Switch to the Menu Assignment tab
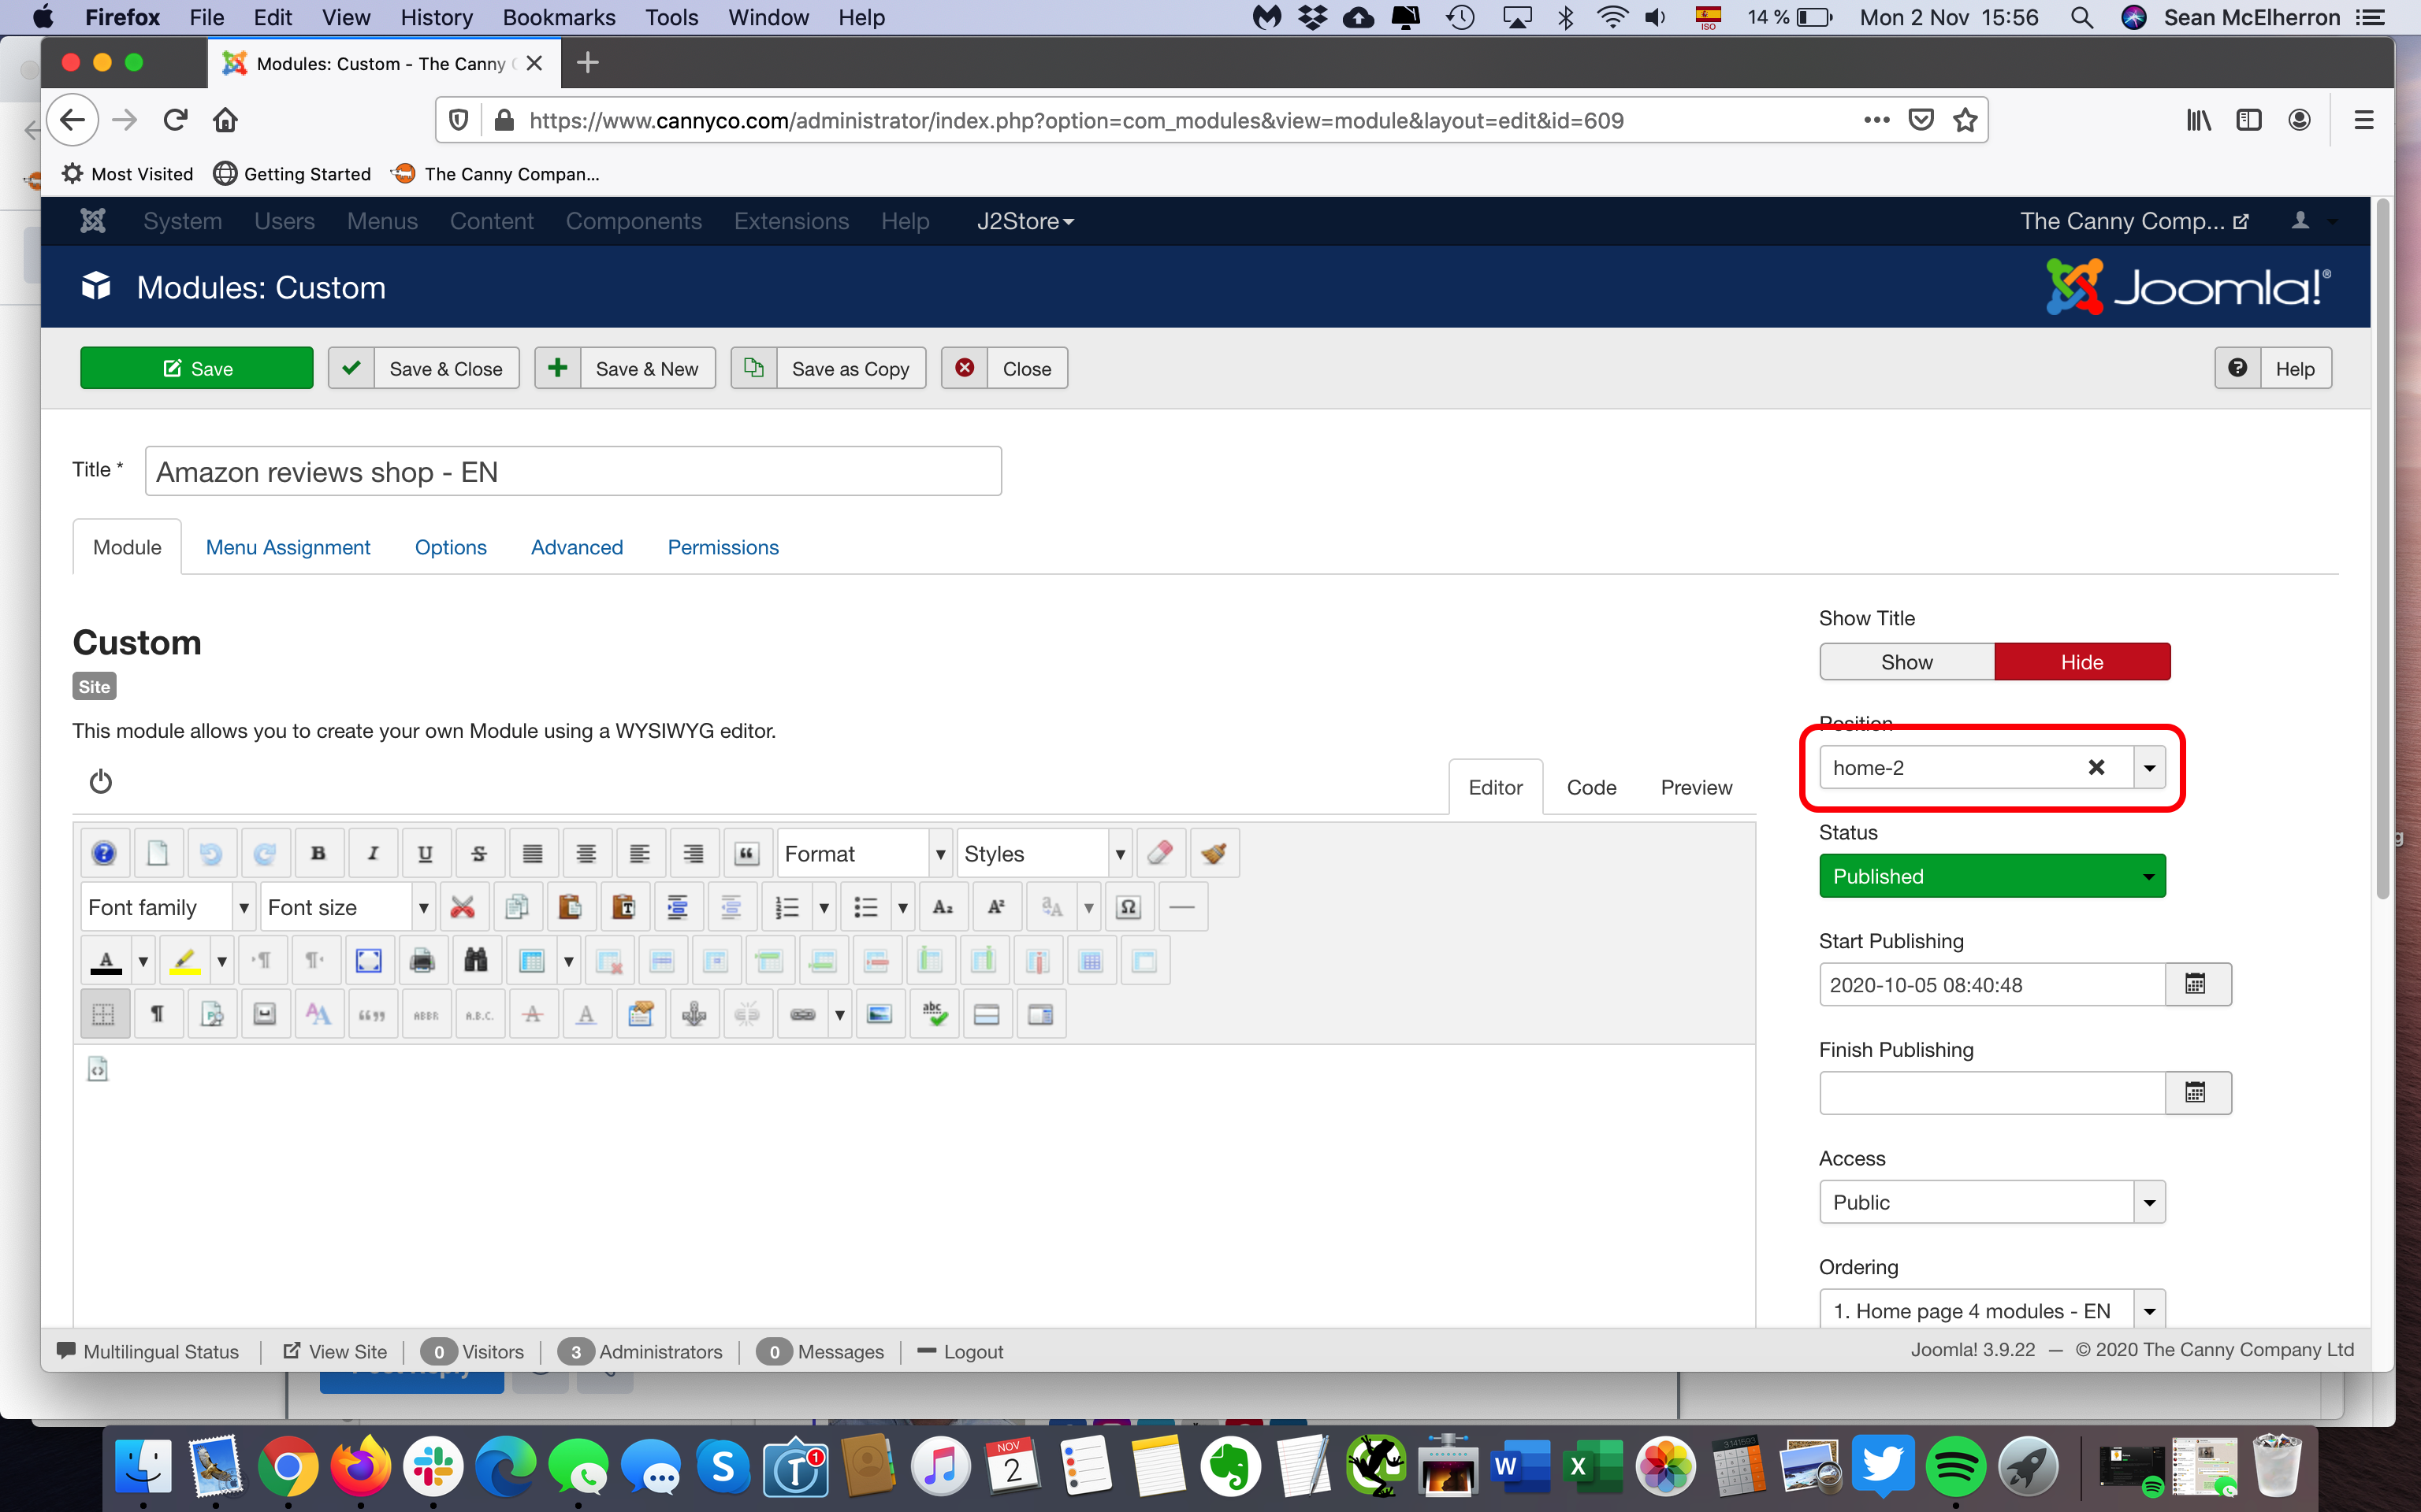 tap(288, 547)
